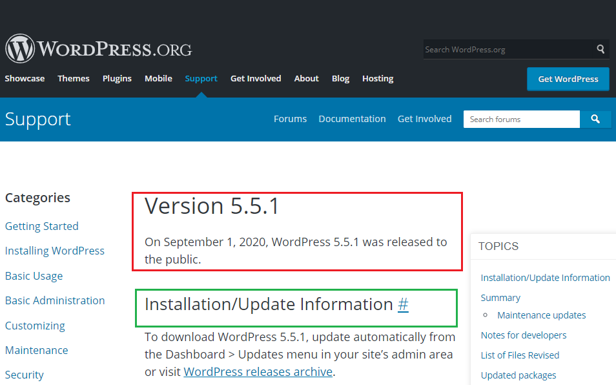The width and height of the screenshot is (616, 385).
Task: Click the # anchor beside Installation/Update Information
Action: pos(403,304)
